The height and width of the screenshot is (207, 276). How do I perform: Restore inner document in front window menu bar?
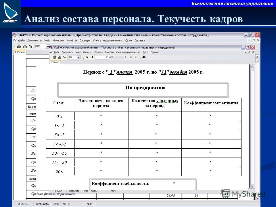coord(250,52)
